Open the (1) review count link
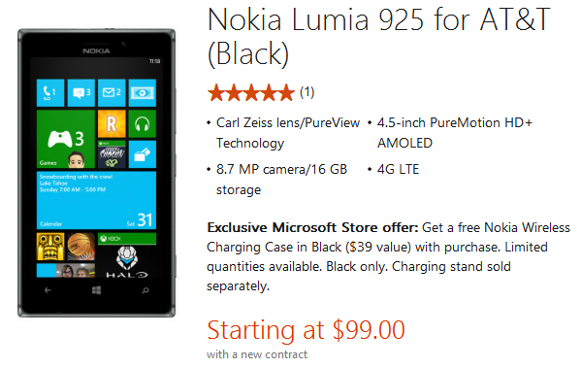Viewport: 581px width, 368px height. point(307,92)
